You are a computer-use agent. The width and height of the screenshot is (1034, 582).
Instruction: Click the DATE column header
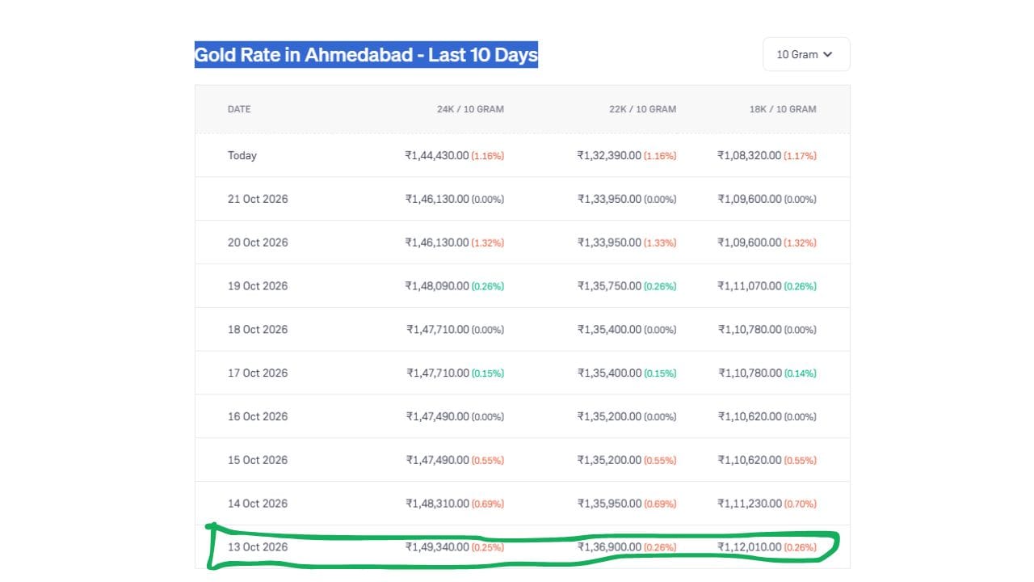(x=239, y=109)
